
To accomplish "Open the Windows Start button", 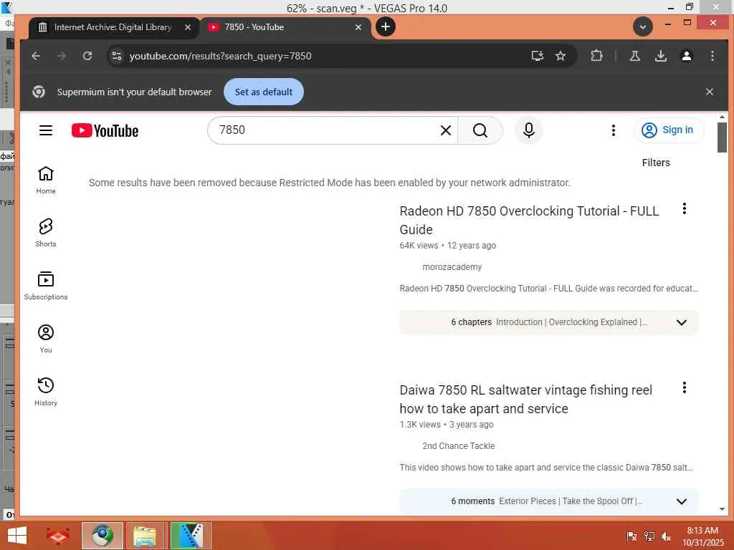I will pyautogui.click(x=17, y=536).
